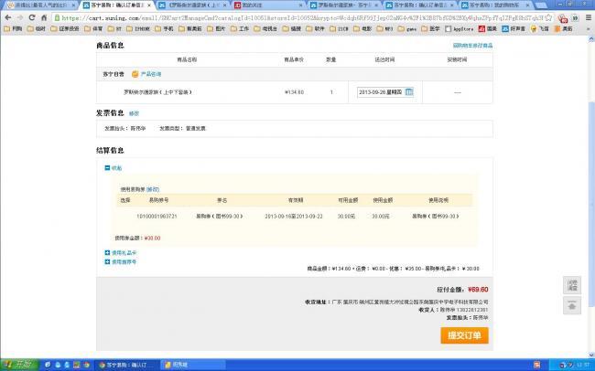Open the first bookmarks folder on the left

pyautogui.click(x=13, y=29)
